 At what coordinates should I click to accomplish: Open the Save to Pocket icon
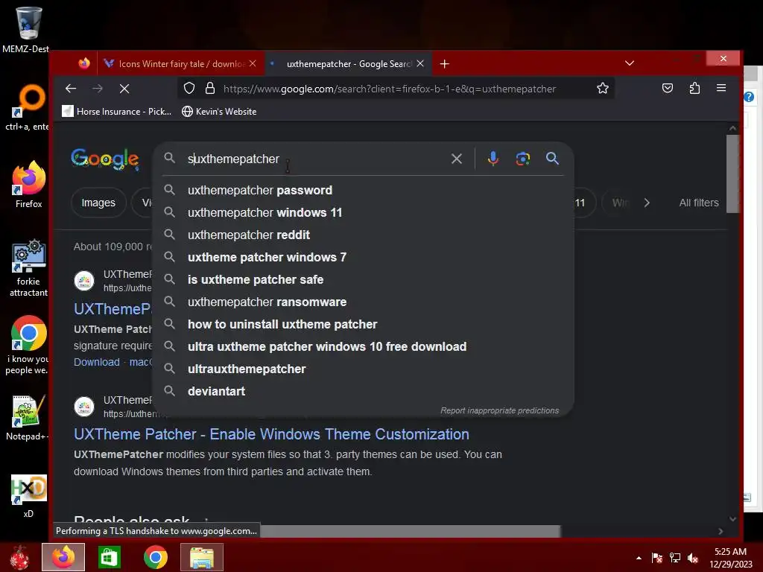668,88
